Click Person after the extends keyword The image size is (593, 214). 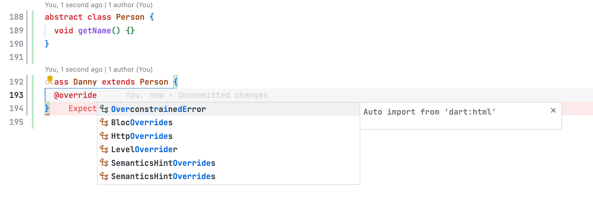(154, 82)
